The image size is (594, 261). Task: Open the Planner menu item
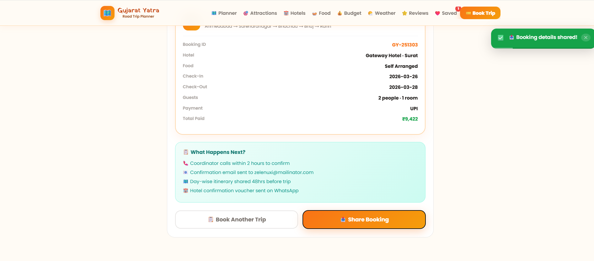pyautogui.click(x=224, y=13)
